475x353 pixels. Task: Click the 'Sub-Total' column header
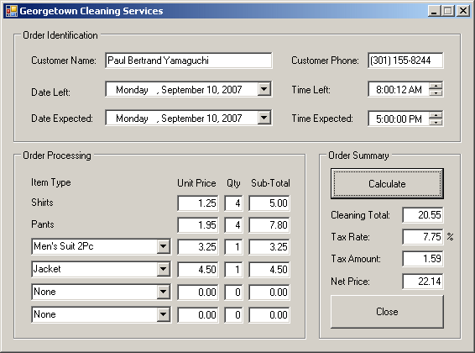click(270, 183)
